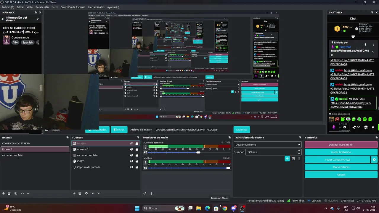Click the Examinar button
The height and width of the screenshot is (213, 379).
click(242, 130)
